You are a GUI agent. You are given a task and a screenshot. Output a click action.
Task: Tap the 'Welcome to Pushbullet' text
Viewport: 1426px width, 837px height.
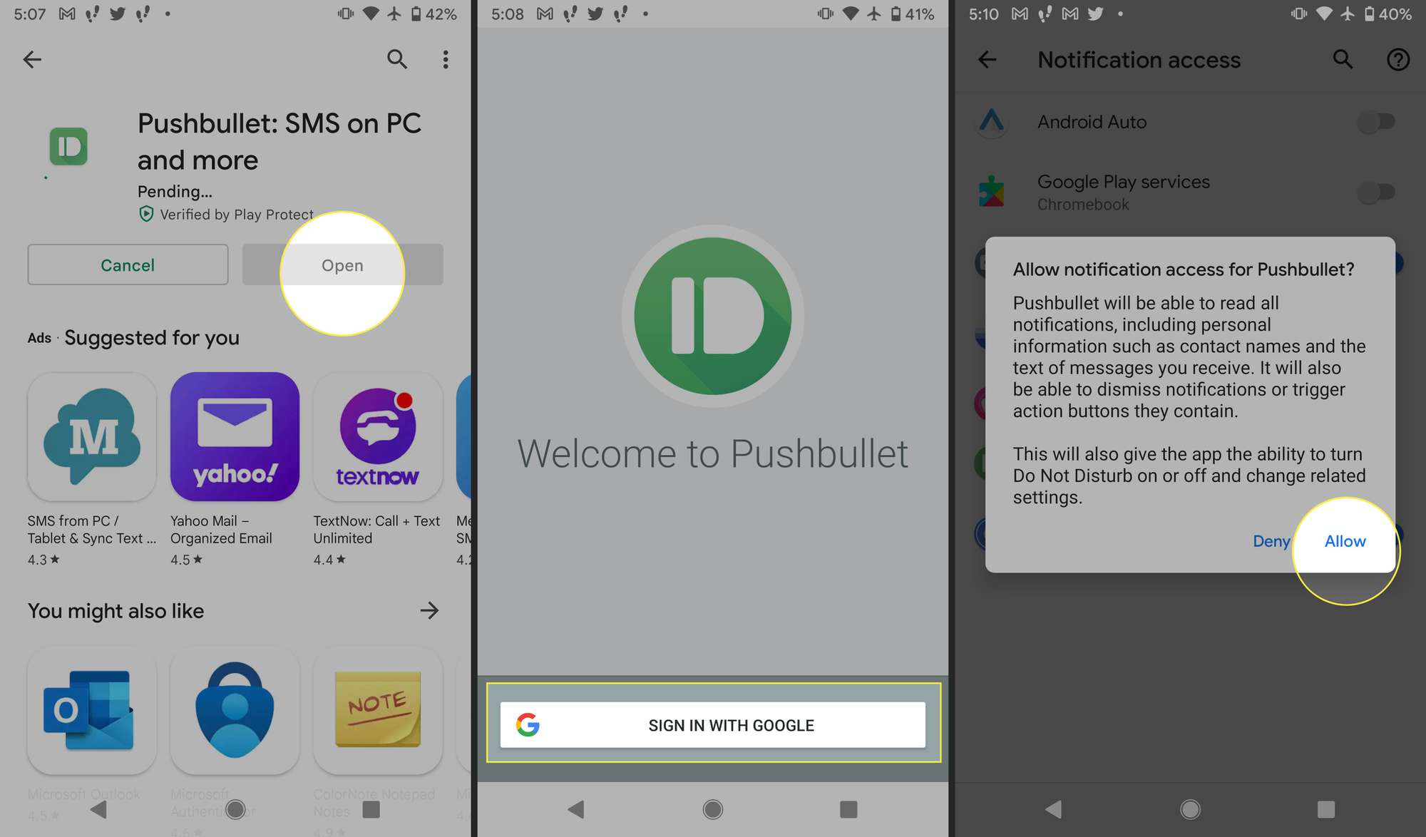click(713, 453)
